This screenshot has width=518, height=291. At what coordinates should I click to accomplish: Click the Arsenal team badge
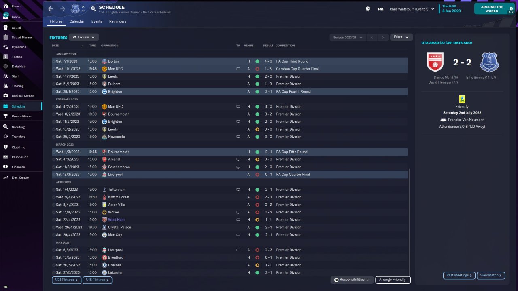104,160
